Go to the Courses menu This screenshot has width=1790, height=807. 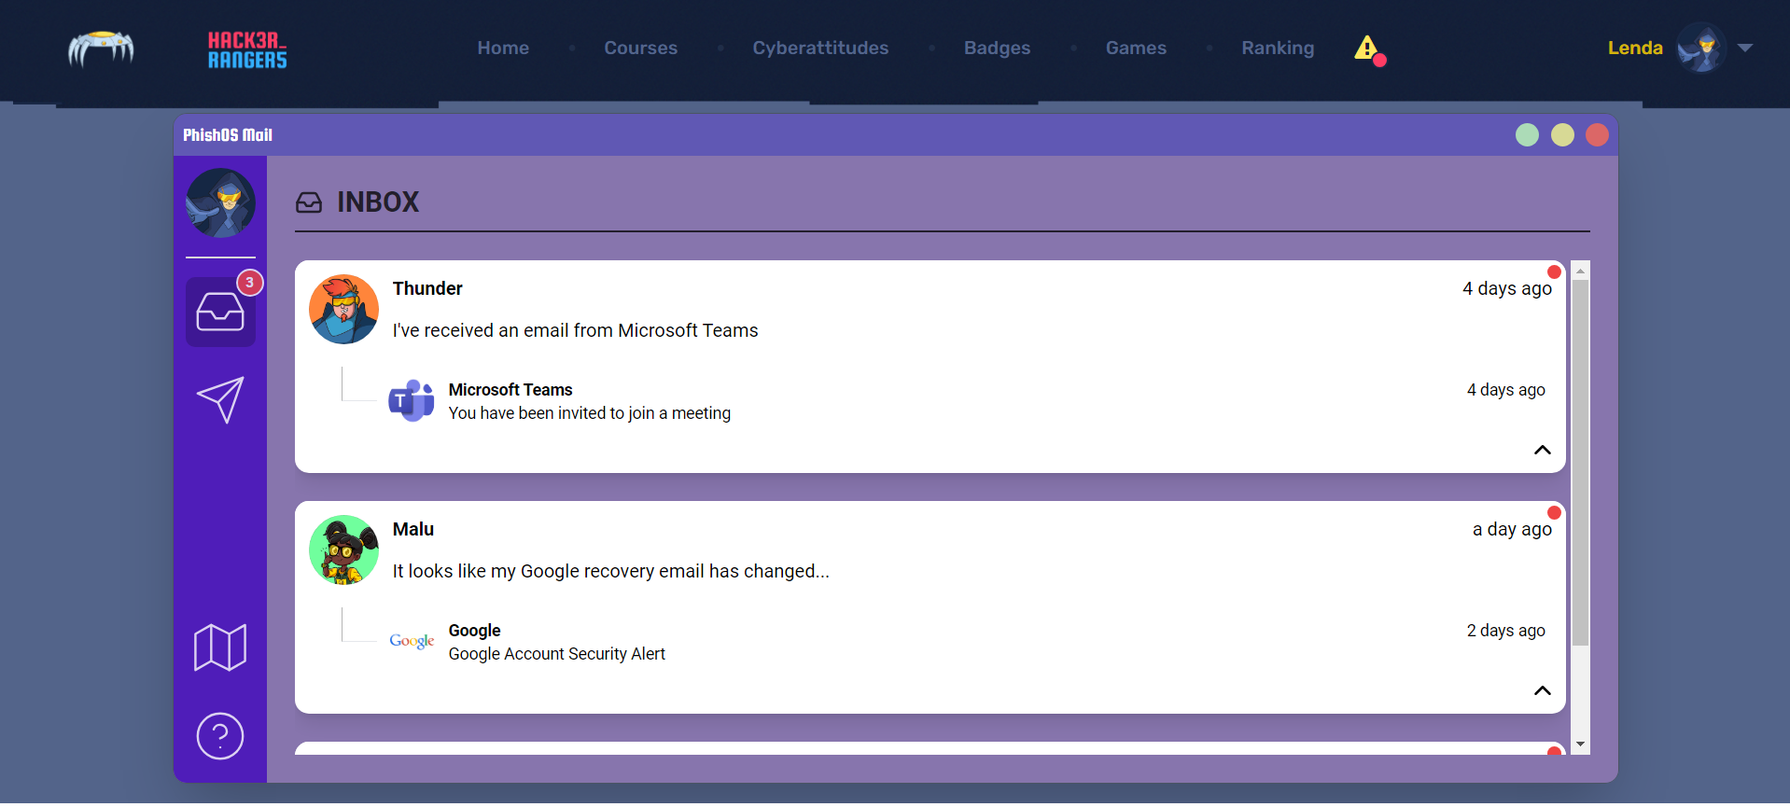coord(640,48)
